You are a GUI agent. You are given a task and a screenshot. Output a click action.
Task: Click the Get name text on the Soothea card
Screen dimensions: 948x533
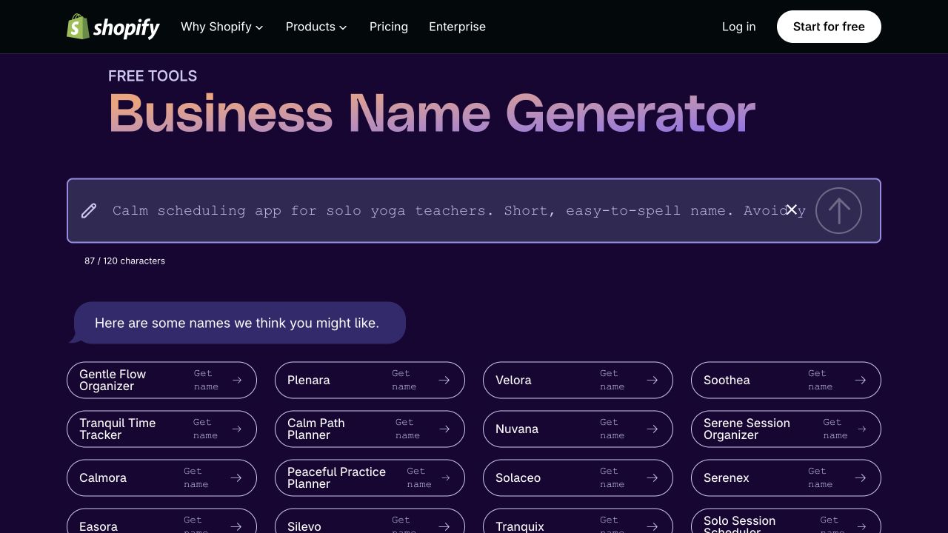(x=820, y=381)
